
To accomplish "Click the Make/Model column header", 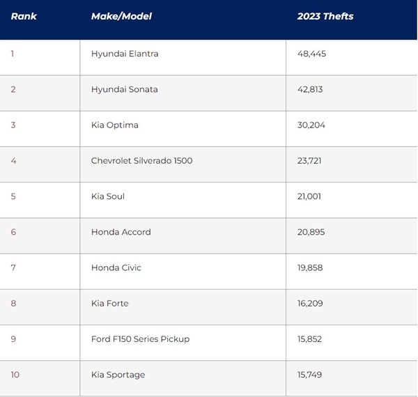I will pyautogui.click(x=121, y=16).
